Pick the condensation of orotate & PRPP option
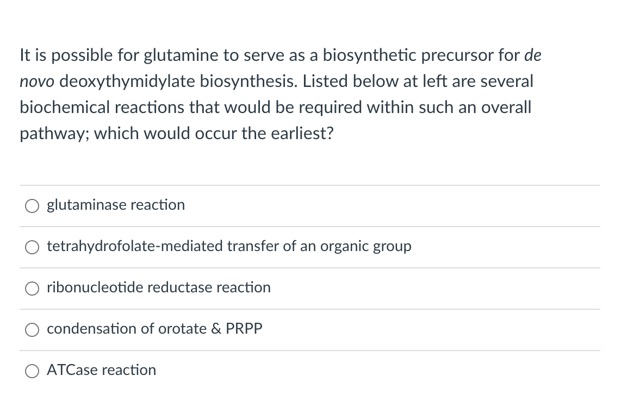 (32, 330)
